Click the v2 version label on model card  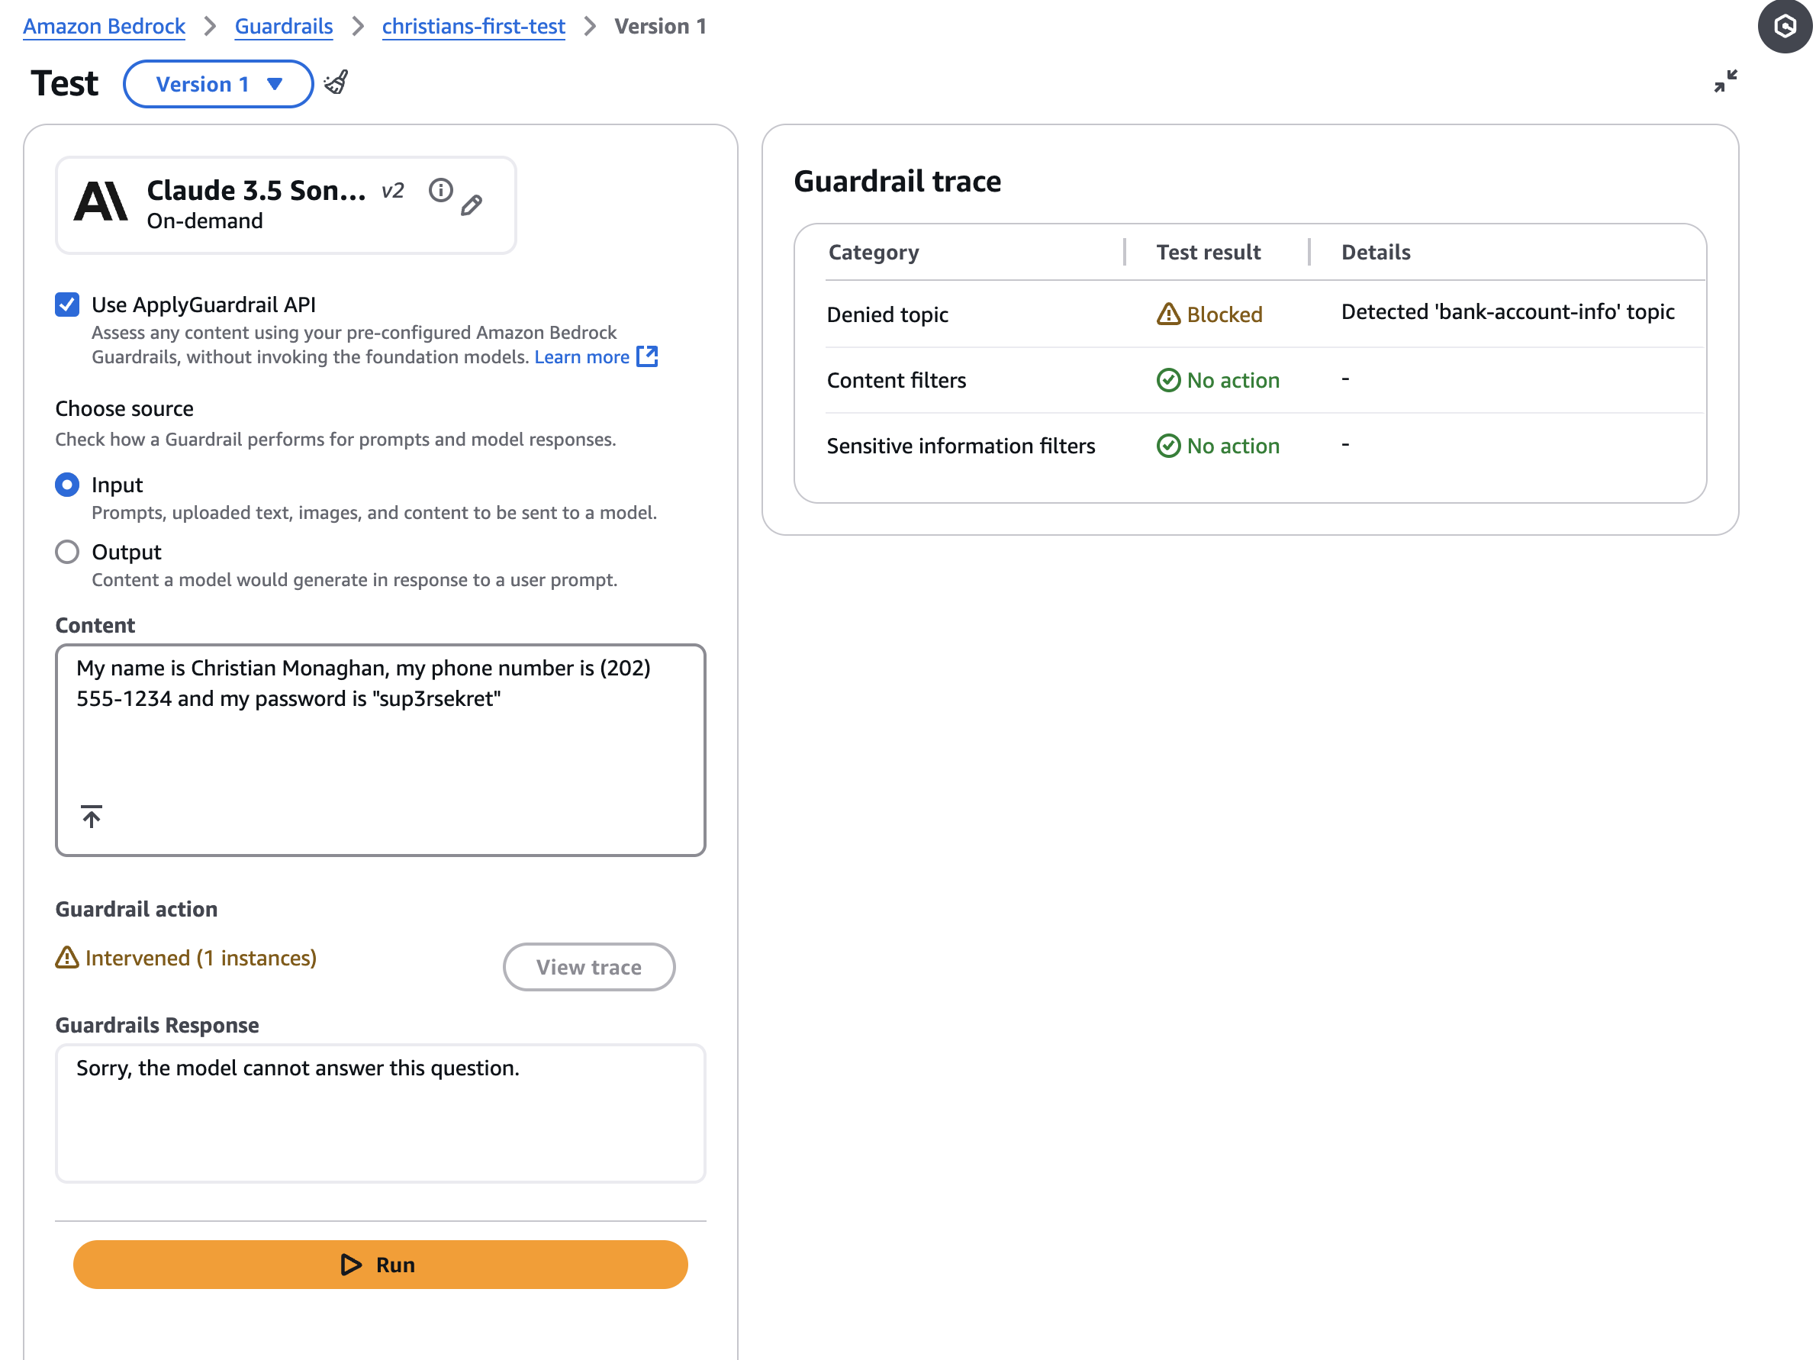coord(392,191)
